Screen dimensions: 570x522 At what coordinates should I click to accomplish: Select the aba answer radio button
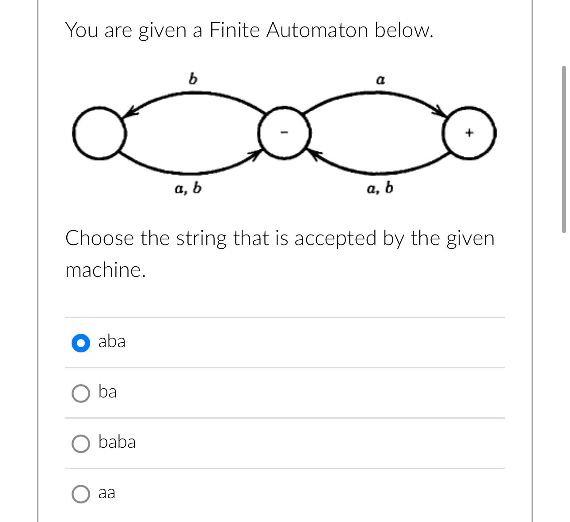coord(80,342)
